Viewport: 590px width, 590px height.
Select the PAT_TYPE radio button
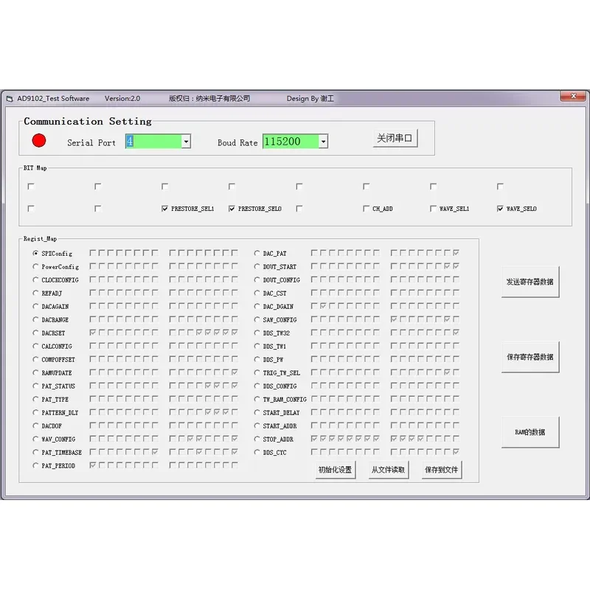point(35,399)
